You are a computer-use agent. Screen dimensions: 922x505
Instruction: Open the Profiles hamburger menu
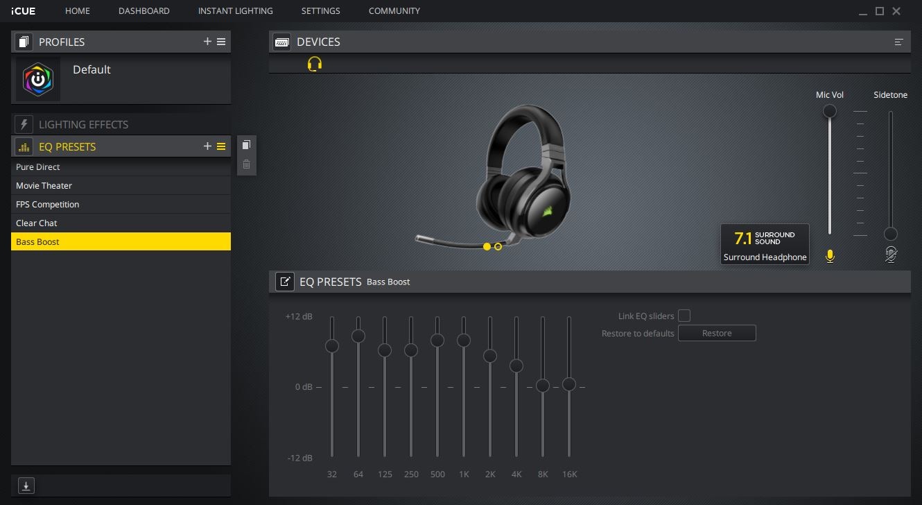[221, 42]
